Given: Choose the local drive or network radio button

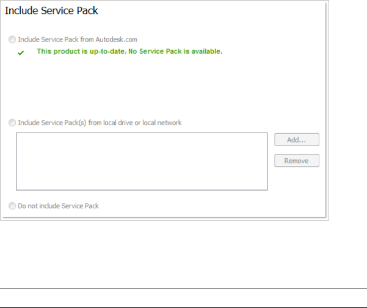Looking at the screenshot, I should coord(12,123).
